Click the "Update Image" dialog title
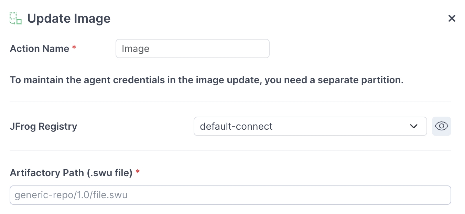 [69, 19]
